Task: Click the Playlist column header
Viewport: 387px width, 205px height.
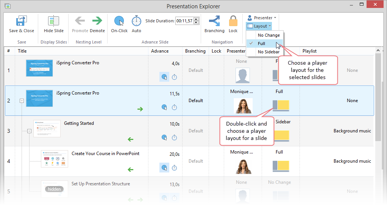Action: (x=309, y=51)
